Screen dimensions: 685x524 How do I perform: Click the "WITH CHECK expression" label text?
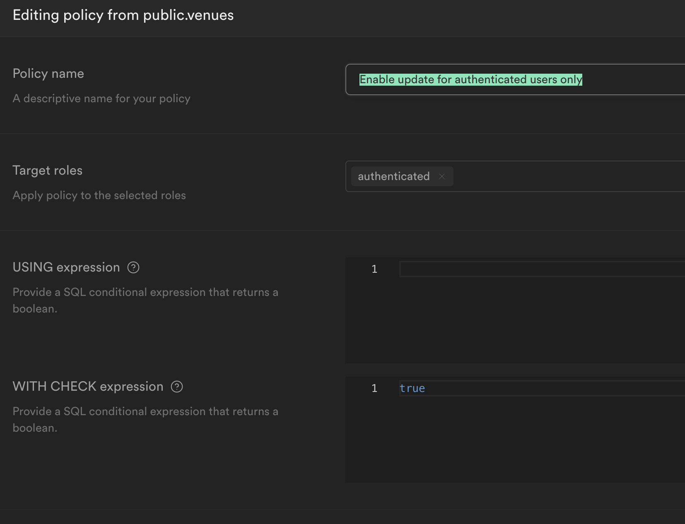click(88, 387)
